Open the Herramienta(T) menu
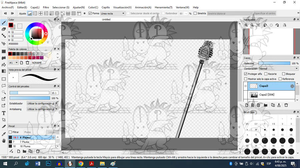 (x=164, y=7)
